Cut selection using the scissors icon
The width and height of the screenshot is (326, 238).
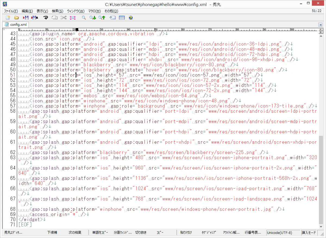[x=64, y=18]
